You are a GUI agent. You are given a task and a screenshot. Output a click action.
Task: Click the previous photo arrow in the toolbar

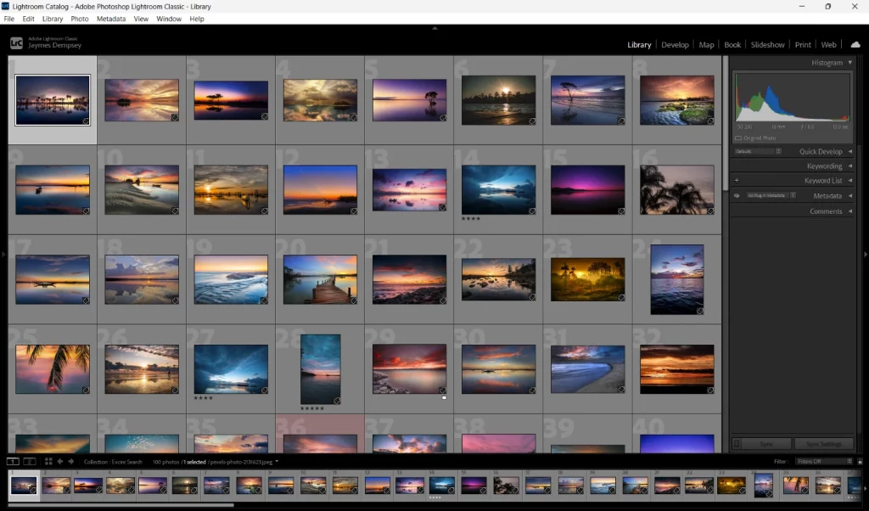pyautogui.click(x=60, y=461)
